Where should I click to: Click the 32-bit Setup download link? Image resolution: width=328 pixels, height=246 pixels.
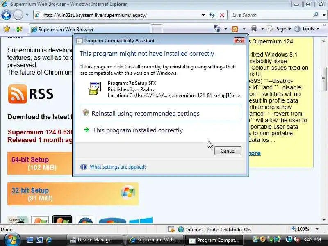coord(30,190)
